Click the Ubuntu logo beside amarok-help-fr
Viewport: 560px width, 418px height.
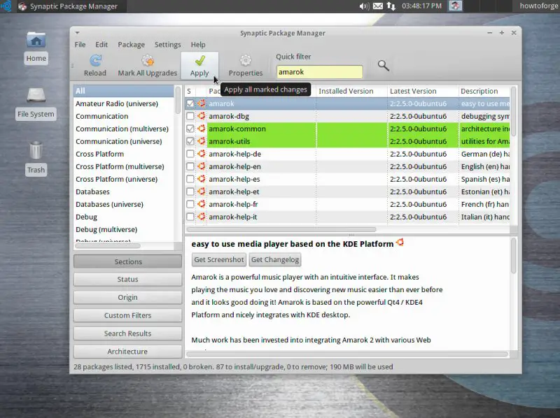202,204
